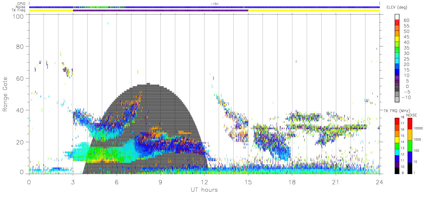Viewport: 427px width, 197px height.
Task: Click the white top segment of ELEV colorbar
Action: (x=397, y=17)
